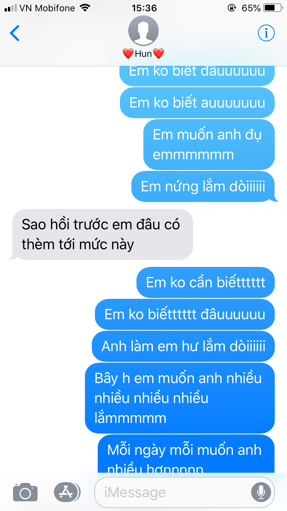Tap the contact avatar silhouette
287x511 pixels.
point(143,31)
